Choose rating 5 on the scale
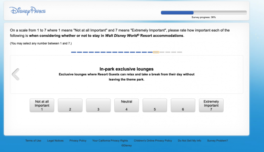 (155, 105)
